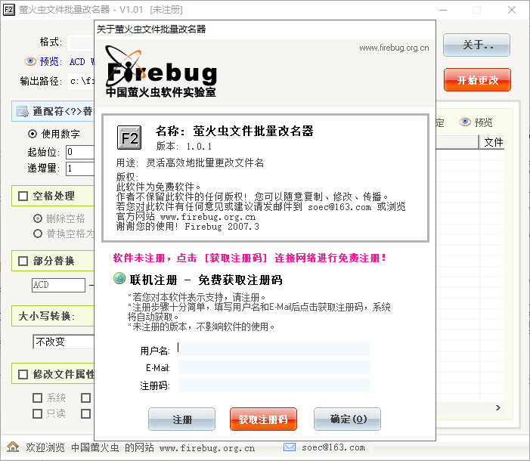
Task: Enable the 部分替换 checkbox
Action: point(23,261)
